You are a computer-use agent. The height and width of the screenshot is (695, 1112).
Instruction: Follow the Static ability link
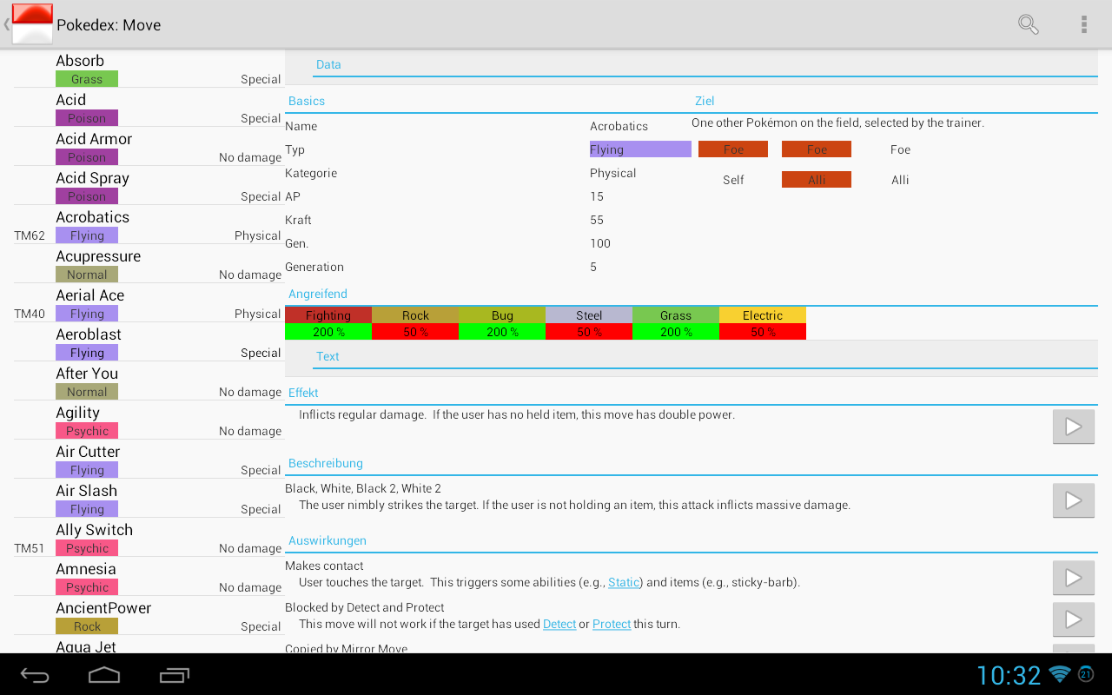pos(624,582)
